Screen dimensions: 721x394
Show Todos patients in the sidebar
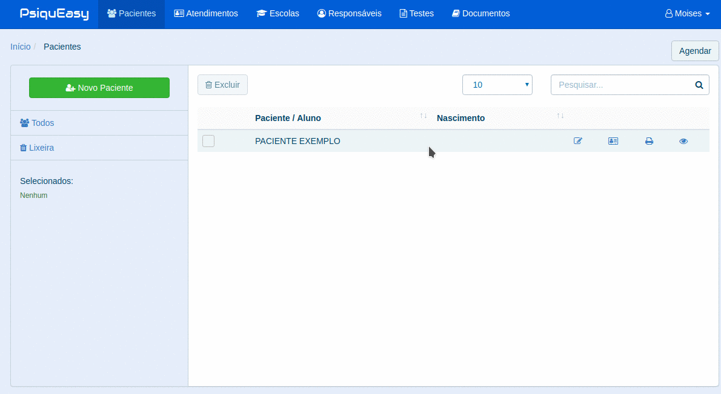[x=37, y=123]
